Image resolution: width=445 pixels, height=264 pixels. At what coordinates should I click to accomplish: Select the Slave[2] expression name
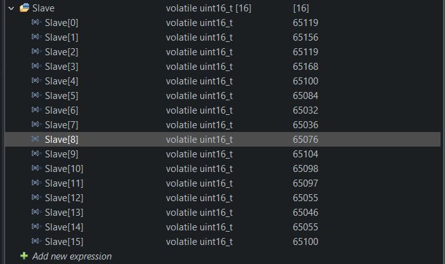click(x=61, y=51)
